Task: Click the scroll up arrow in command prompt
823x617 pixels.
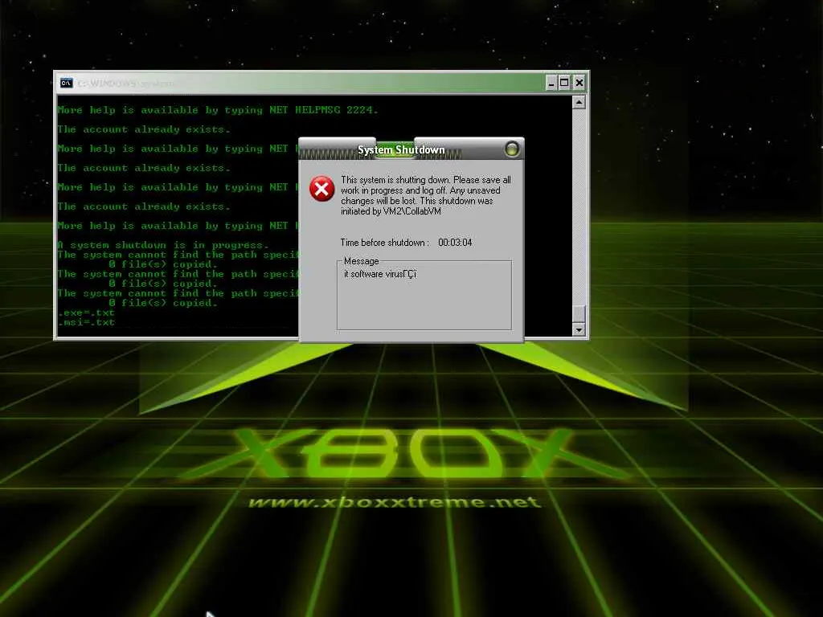Action: (579, 102)
